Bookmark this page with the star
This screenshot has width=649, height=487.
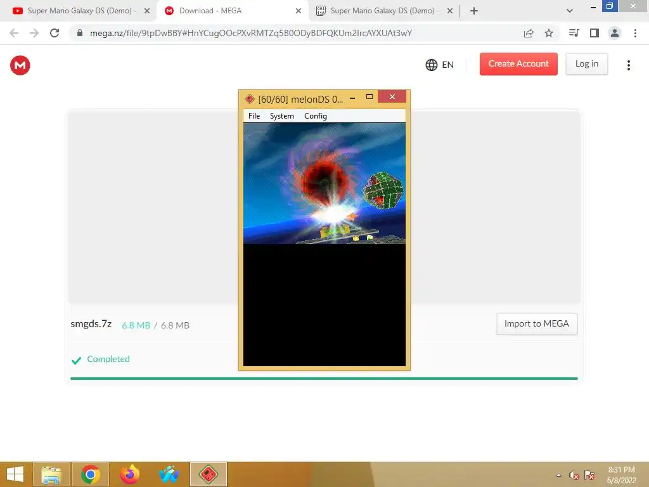pos(549,33)
